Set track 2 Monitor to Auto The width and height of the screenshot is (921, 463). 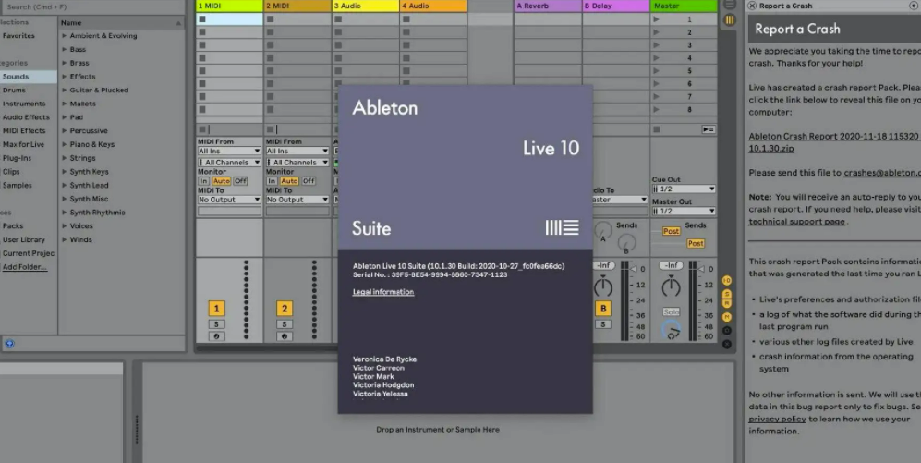coord(289,181)
